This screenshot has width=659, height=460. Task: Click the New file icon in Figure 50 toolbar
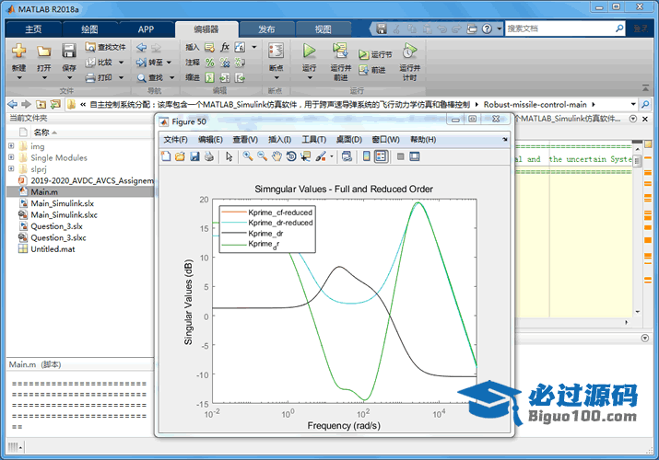point(166,156)
